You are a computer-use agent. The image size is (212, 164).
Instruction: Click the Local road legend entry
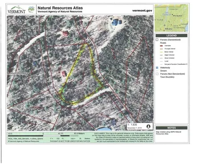click(x=166, y=61)
